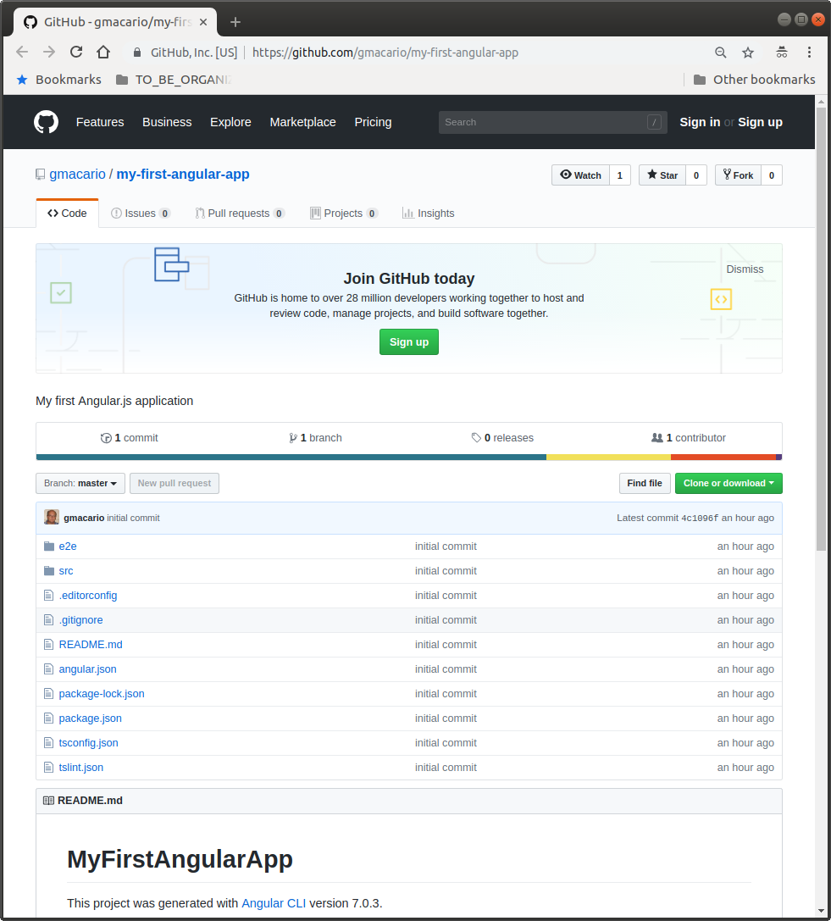Open the Features menu item
This screenshot has width=831, height=921.
tap(100, 122)
